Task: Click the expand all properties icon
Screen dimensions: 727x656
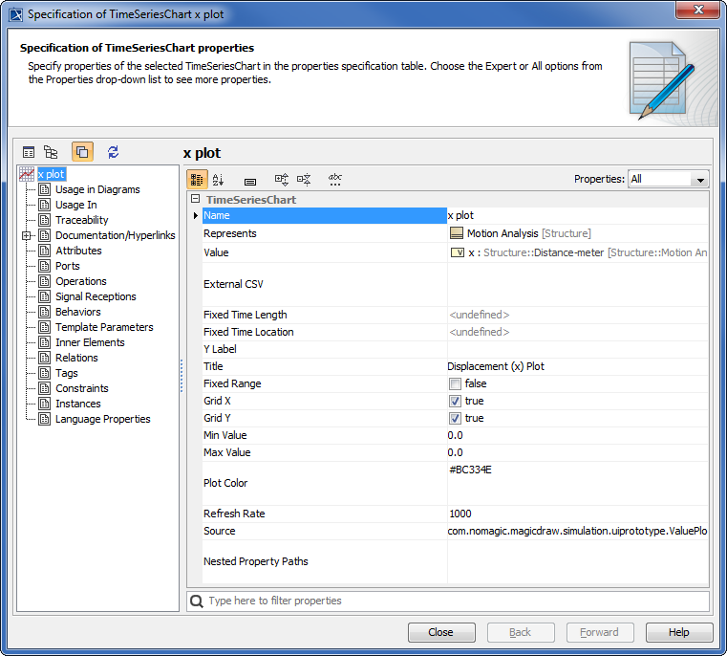Action: tap(282, 179)
